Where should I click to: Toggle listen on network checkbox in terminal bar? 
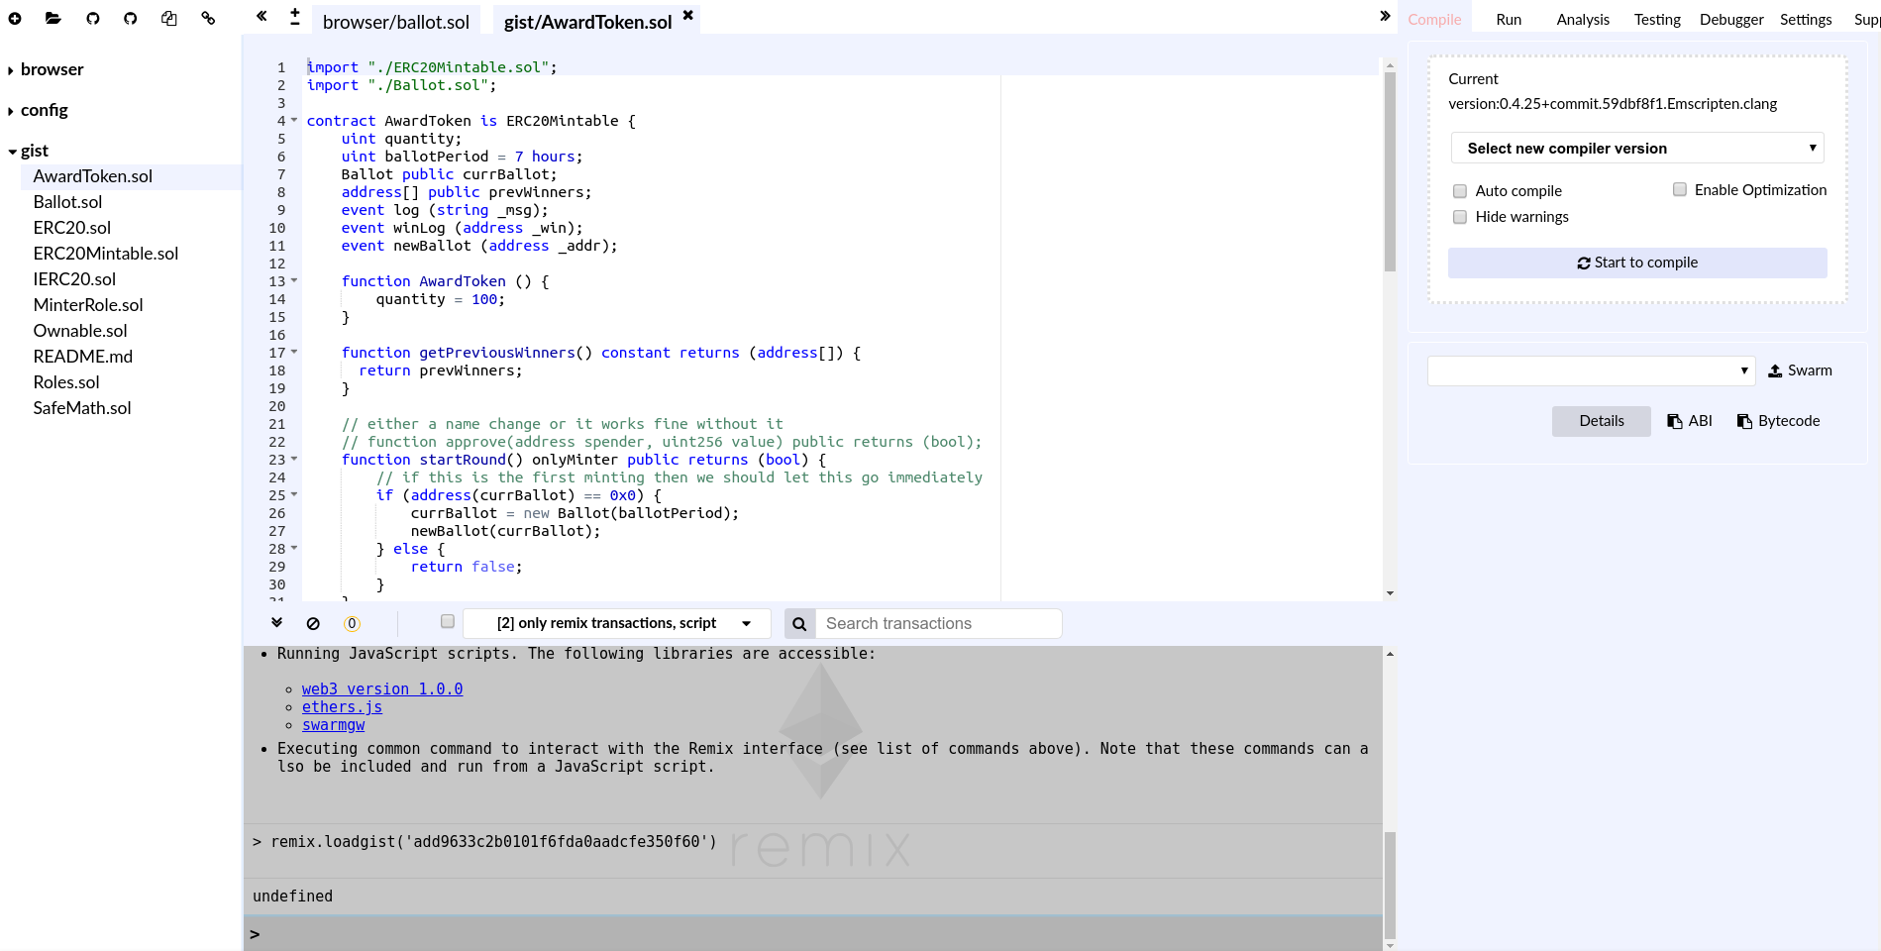coord(448,621)
